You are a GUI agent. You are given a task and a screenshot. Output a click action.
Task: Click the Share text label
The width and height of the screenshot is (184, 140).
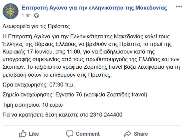tap(141, 134)
